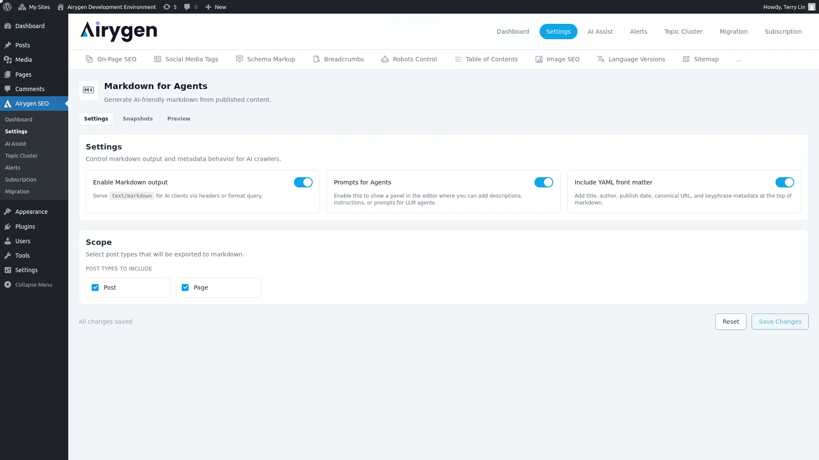The image size is (819, 460).
Task: Open the Robots Control tab
Action: 409,59
